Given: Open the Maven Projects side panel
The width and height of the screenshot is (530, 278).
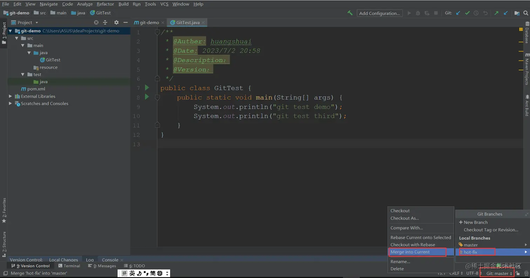Looking at the screenshot, I should point(526,69).
